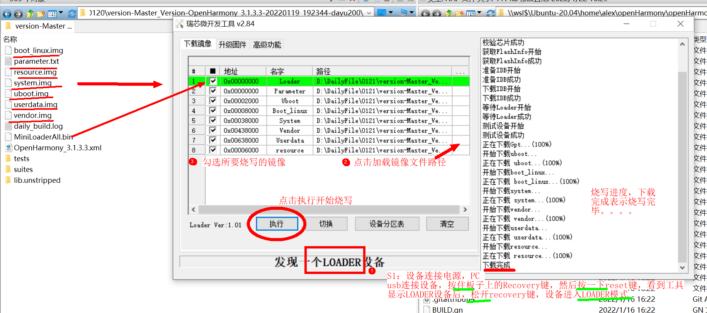Toggle select-all checkbox in table header
Image resolution: width=707 pixels, height=313 pixels.
(213, 71)
